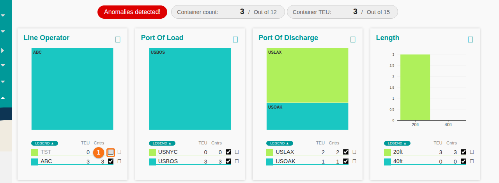Click the small square icon on the TST row
This screenshot has height=183, width=499.
(119, 152)
